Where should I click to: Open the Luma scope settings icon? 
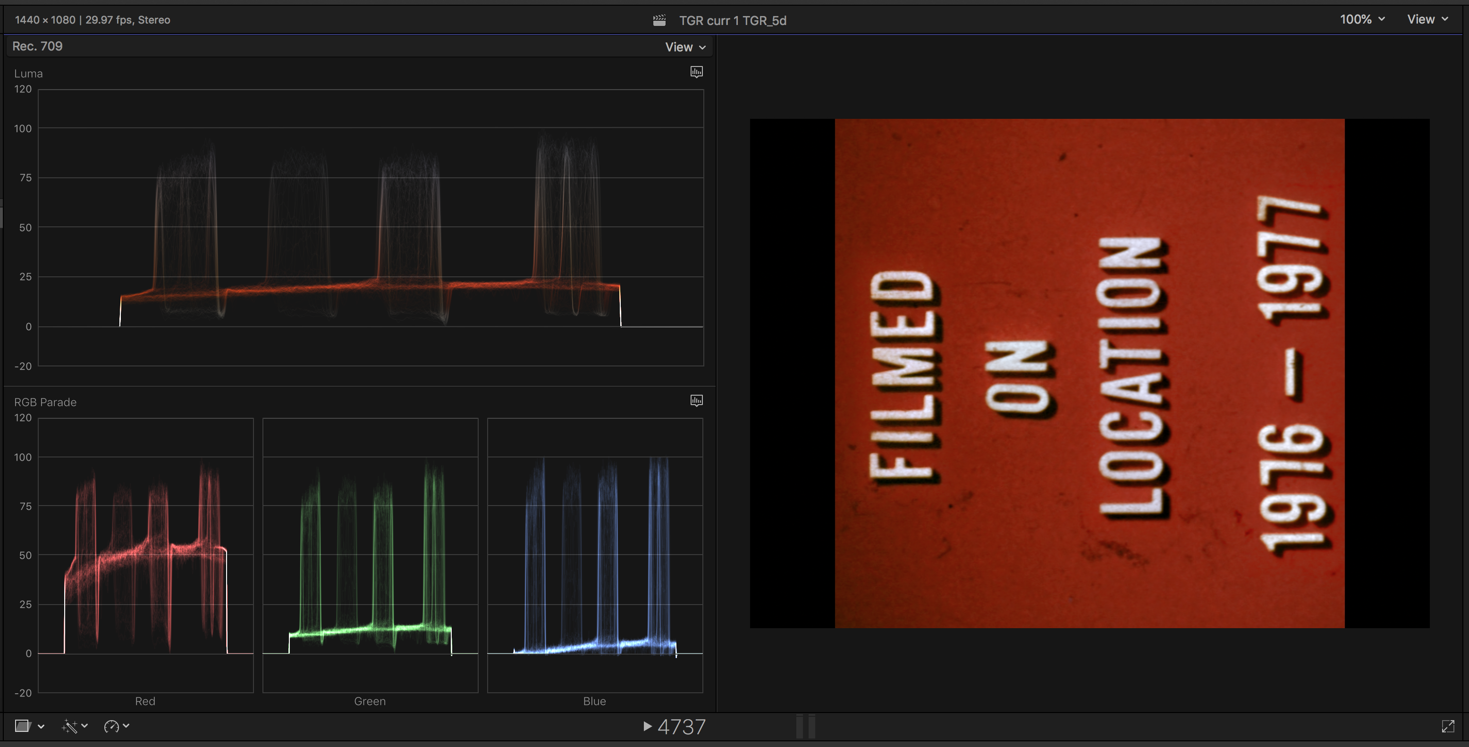[x=696, y=72]
